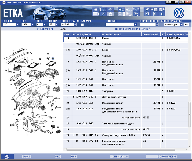Open the ГОД dropdown showing 2008
192x161 pixels.
coord(32,25)
